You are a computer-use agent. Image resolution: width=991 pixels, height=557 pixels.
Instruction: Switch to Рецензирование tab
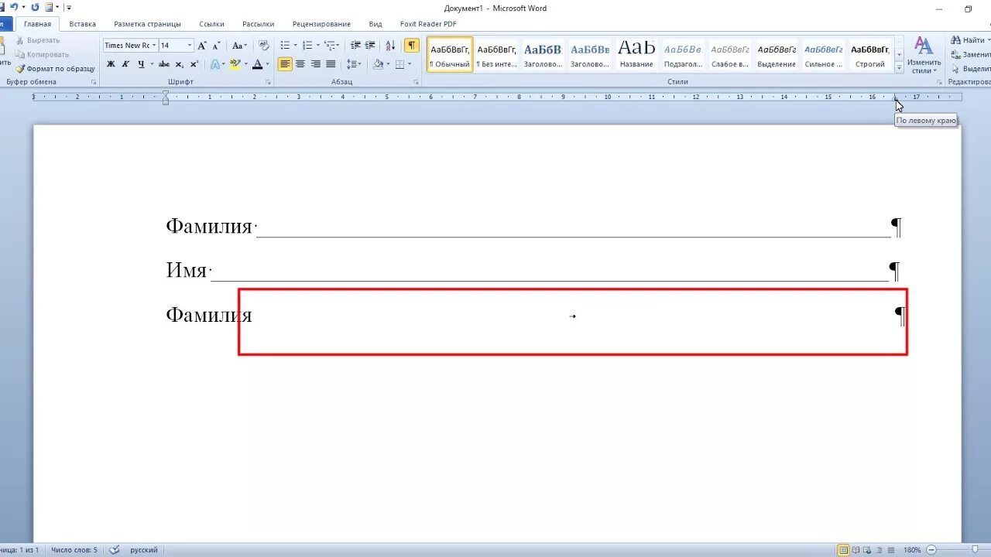321,24
